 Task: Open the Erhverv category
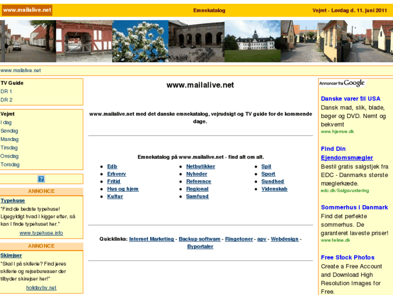point(117,174)
